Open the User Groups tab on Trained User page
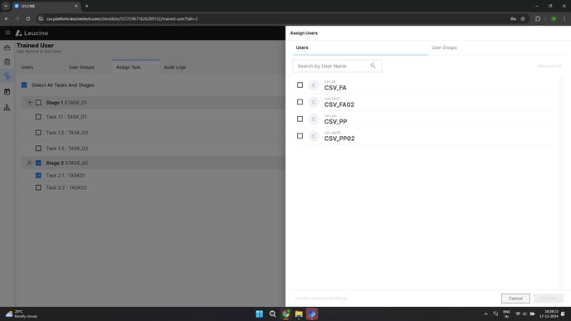571x321 pixels. [x=81, y=67]
